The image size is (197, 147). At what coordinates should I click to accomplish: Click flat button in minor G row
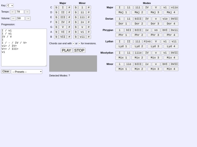tap(76, 27)
